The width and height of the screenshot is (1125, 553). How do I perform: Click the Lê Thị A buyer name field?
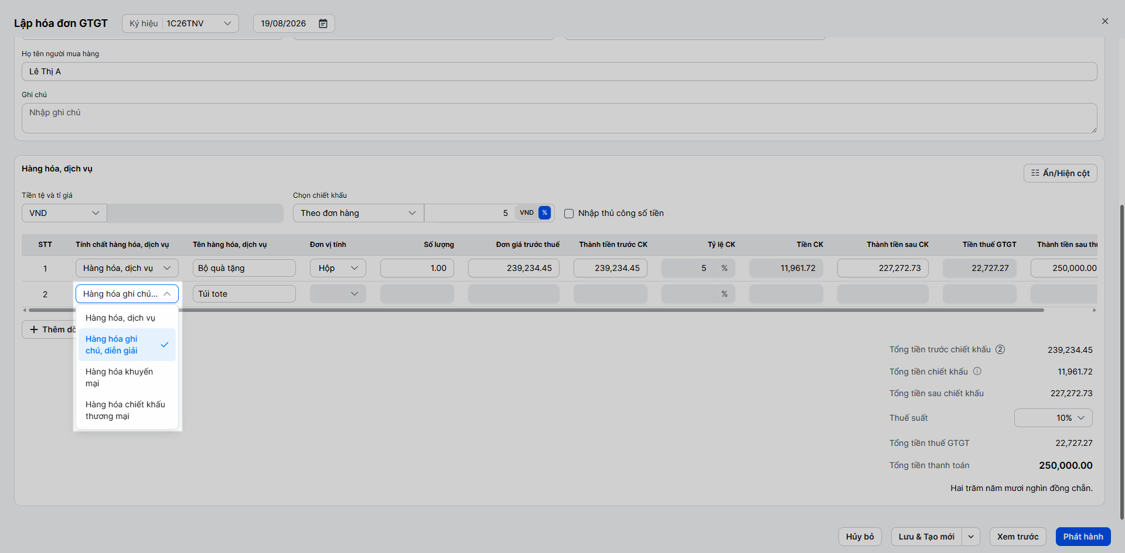pos(560,71)
